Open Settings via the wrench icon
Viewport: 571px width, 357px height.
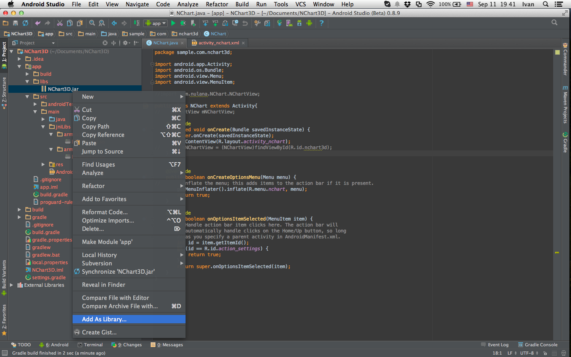coord(257,23)
